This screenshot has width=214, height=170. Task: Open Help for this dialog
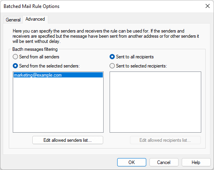coord(196,162)
